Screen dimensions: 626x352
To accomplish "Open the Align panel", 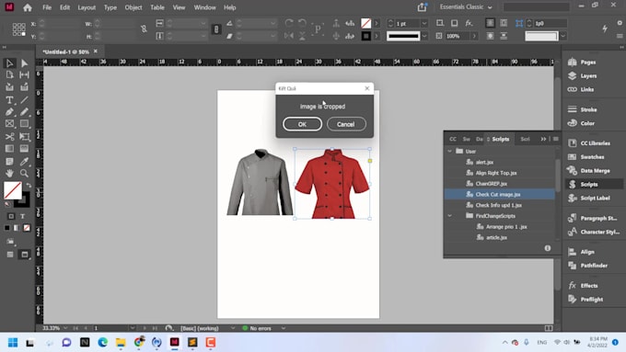I will [581, 252].
